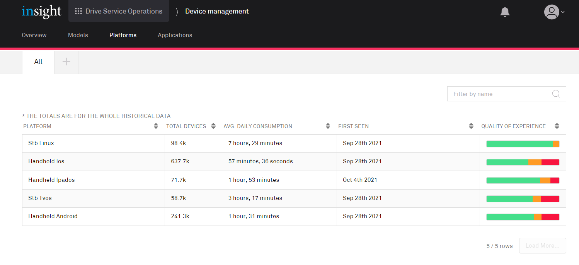
Task: Add a new tab with plus icon
Action: 66,62
